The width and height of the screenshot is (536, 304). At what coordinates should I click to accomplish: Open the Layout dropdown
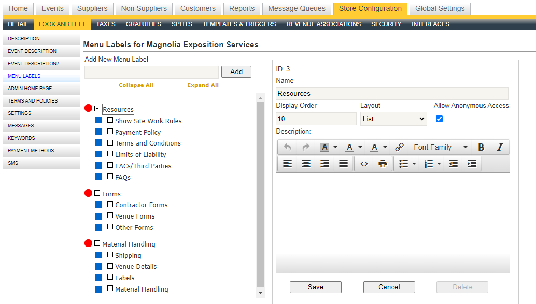point(393,119)
